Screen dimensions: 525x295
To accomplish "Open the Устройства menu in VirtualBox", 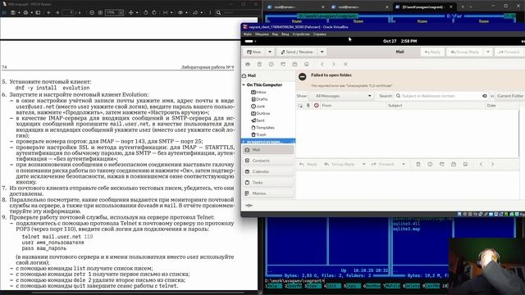I will [301, 34].
